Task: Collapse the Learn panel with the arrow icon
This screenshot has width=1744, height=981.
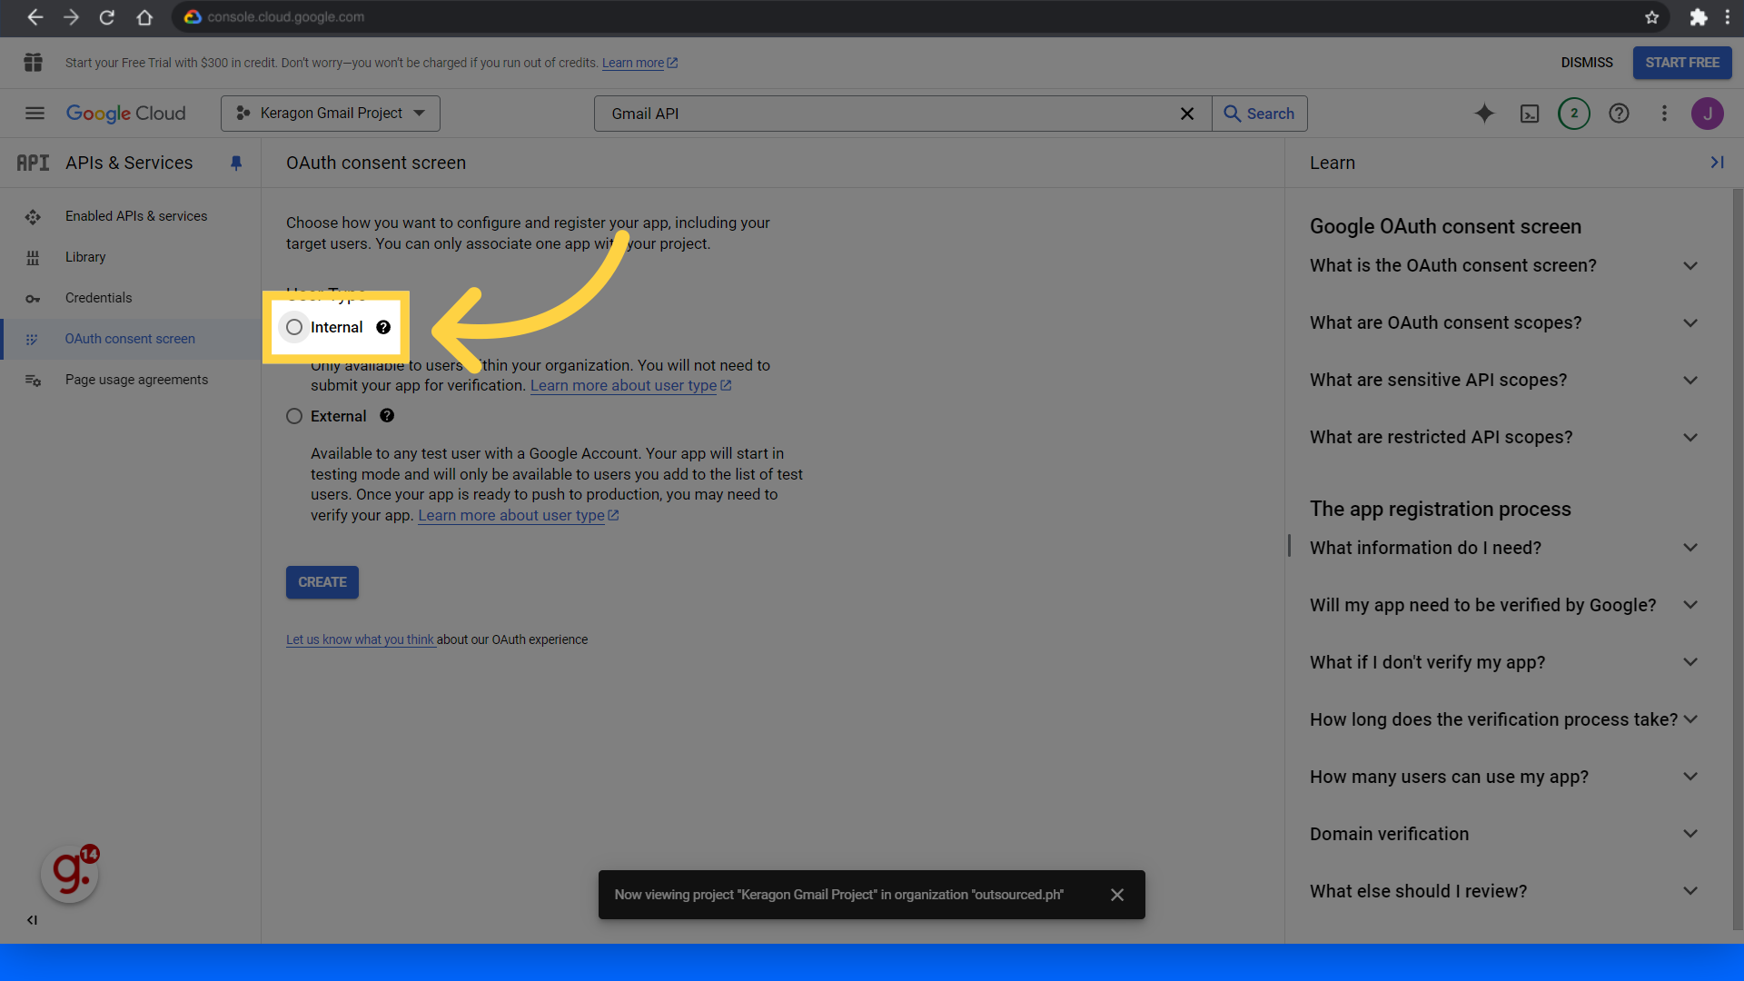Action: click(x=1717, y=163)
